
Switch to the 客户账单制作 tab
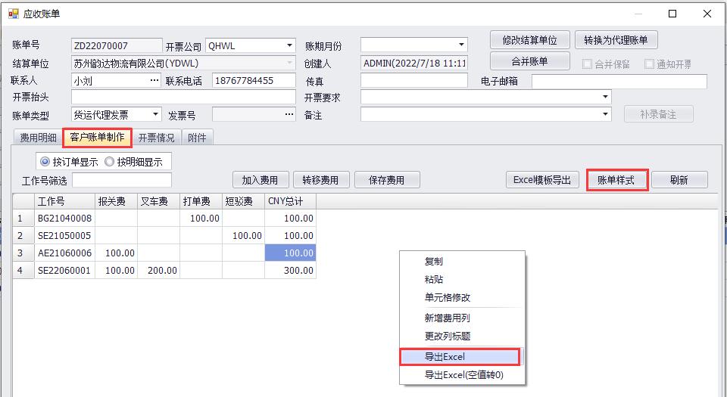tap(98, 138)
